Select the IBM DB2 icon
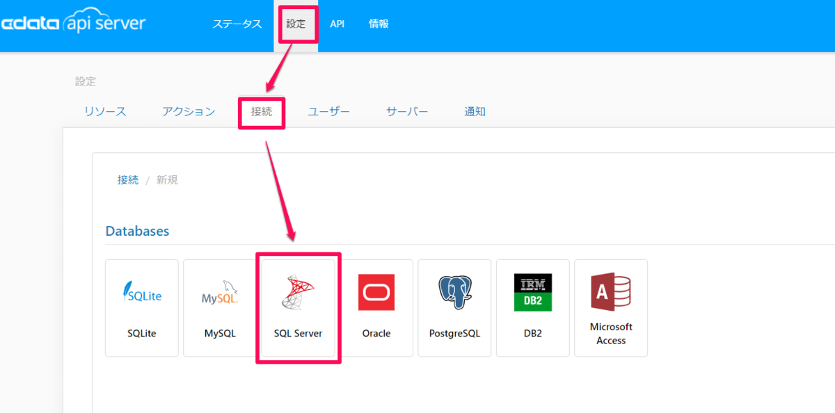 [533, 292]
